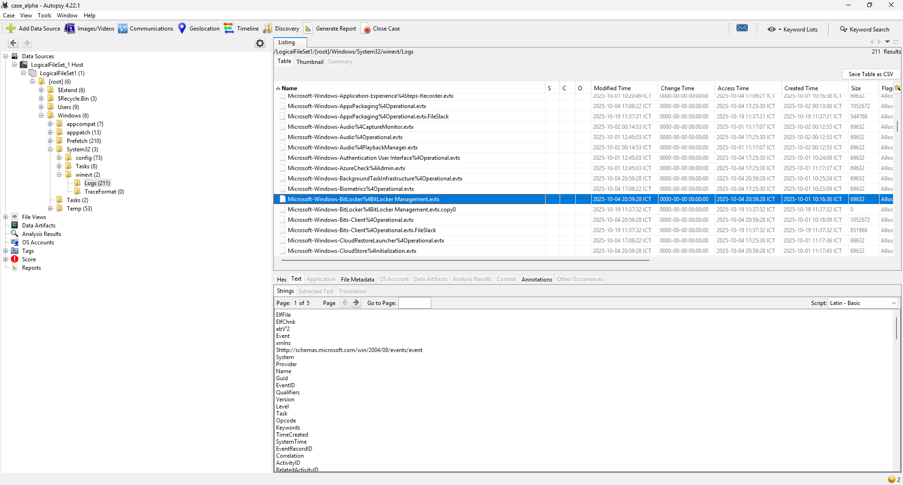The height and width of the screenshot is (485, 903).
Task: Switch to the Thumbnail view tab
Action: click(310, 62)
